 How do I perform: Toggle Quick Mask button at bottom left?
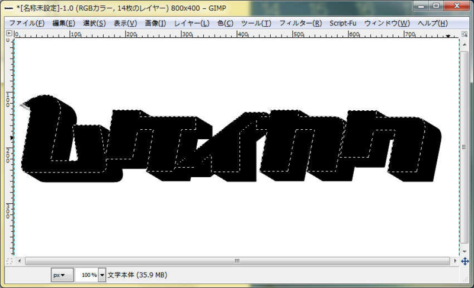click(x=9, y=261)
